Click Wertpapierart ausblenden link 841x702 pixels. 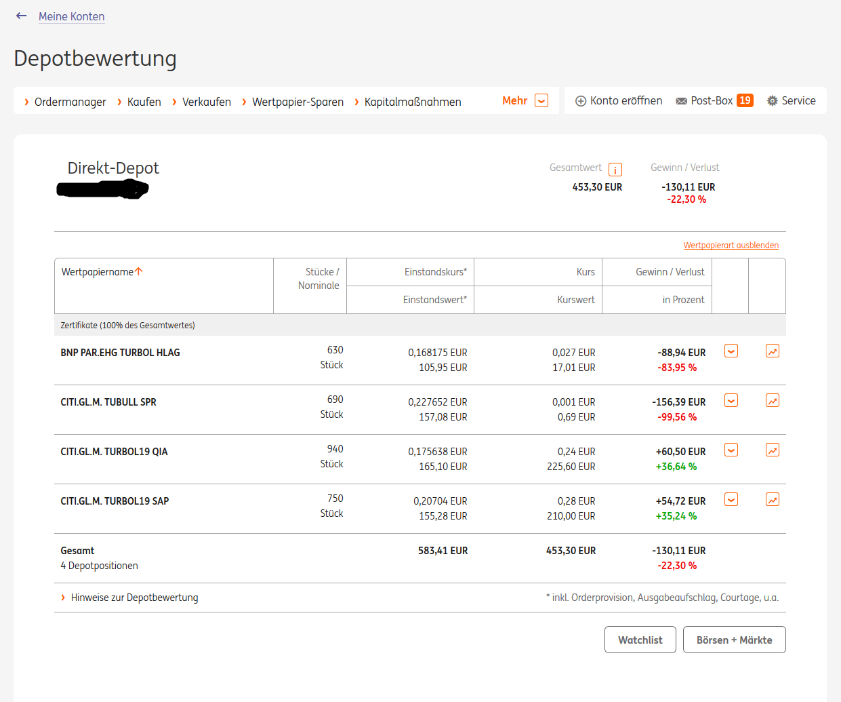point(731,246)
